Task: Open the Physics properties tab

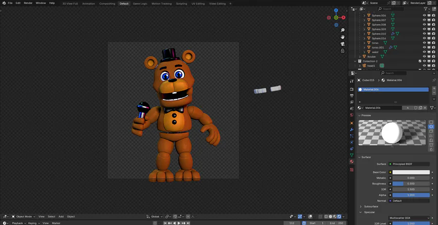Action: point(352,142)
